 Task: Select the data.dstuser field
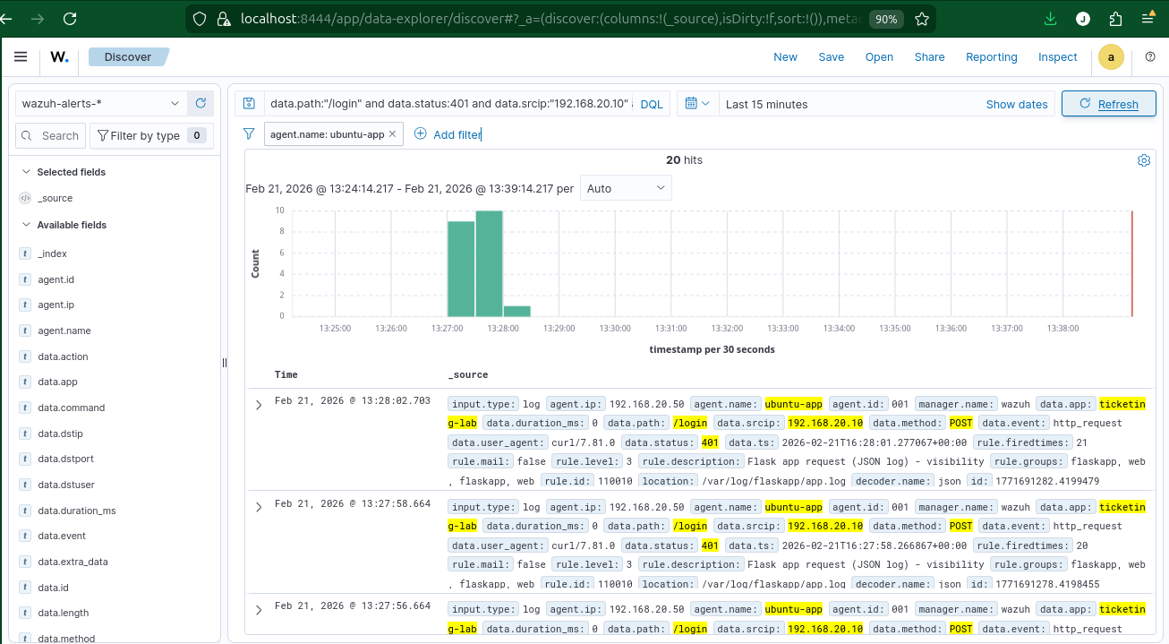pyautogui.click(x=66, y=485)
